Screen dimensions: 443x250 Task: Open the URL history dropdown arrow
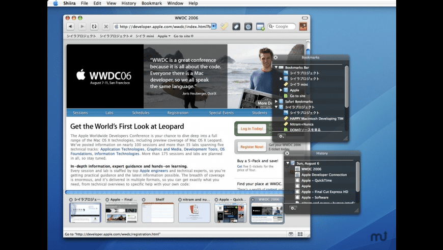tap(214, 27)
